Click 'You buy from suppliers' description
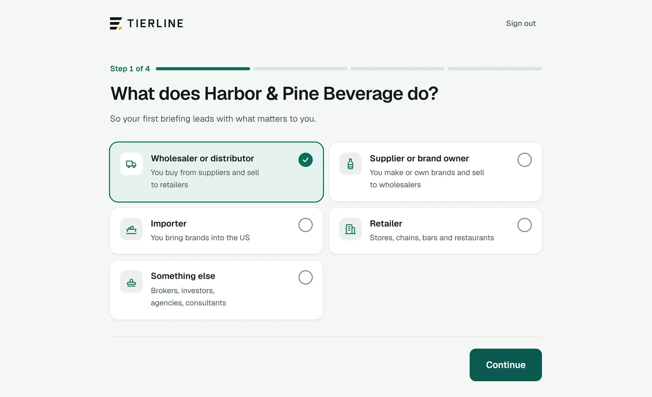Viewport: 652px width, 397px height. pos(205,179)
